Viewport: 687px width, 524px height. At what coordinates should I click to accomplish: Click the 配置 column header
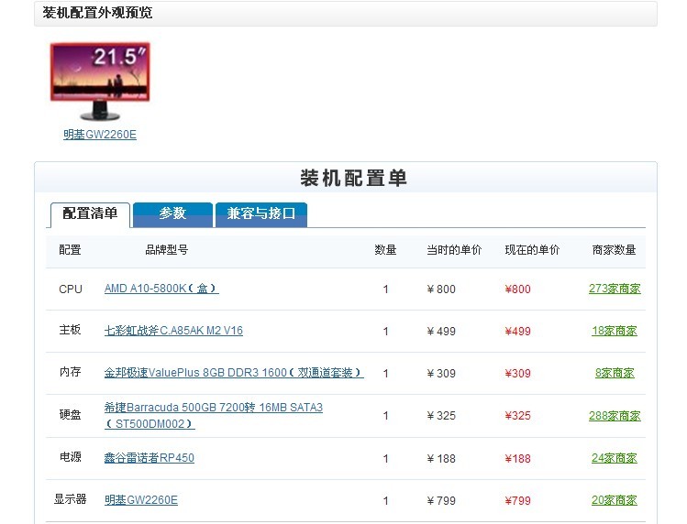(70, 250)
